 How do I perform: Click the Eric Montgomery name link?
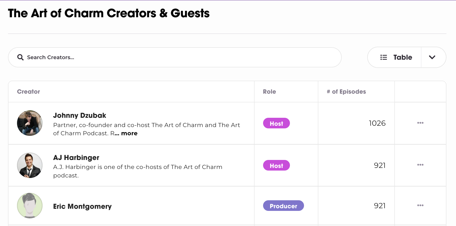point(82,206)
